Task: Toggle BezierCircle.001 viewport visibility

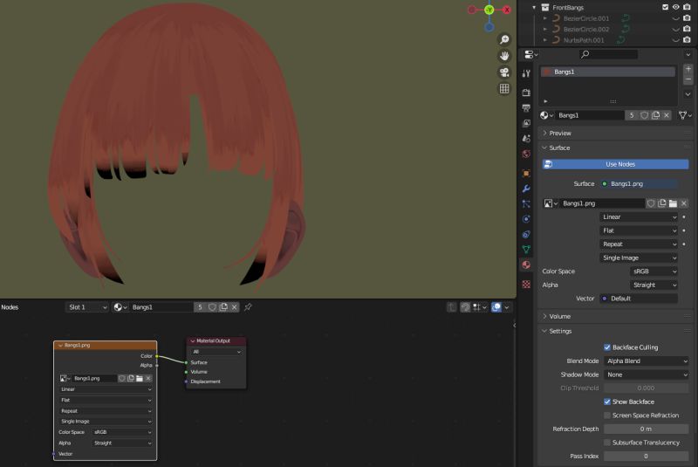Action: click(675, 18)
